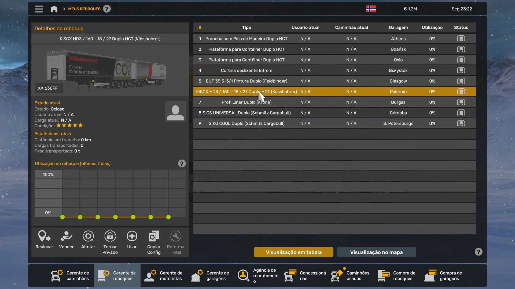Open Gerente de caminhões tab
Viewport: 515px width, 289px height.
70,276
